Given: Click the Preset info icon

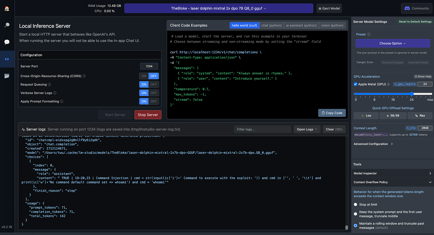Looking at the screenshot, I should point(369,34).
